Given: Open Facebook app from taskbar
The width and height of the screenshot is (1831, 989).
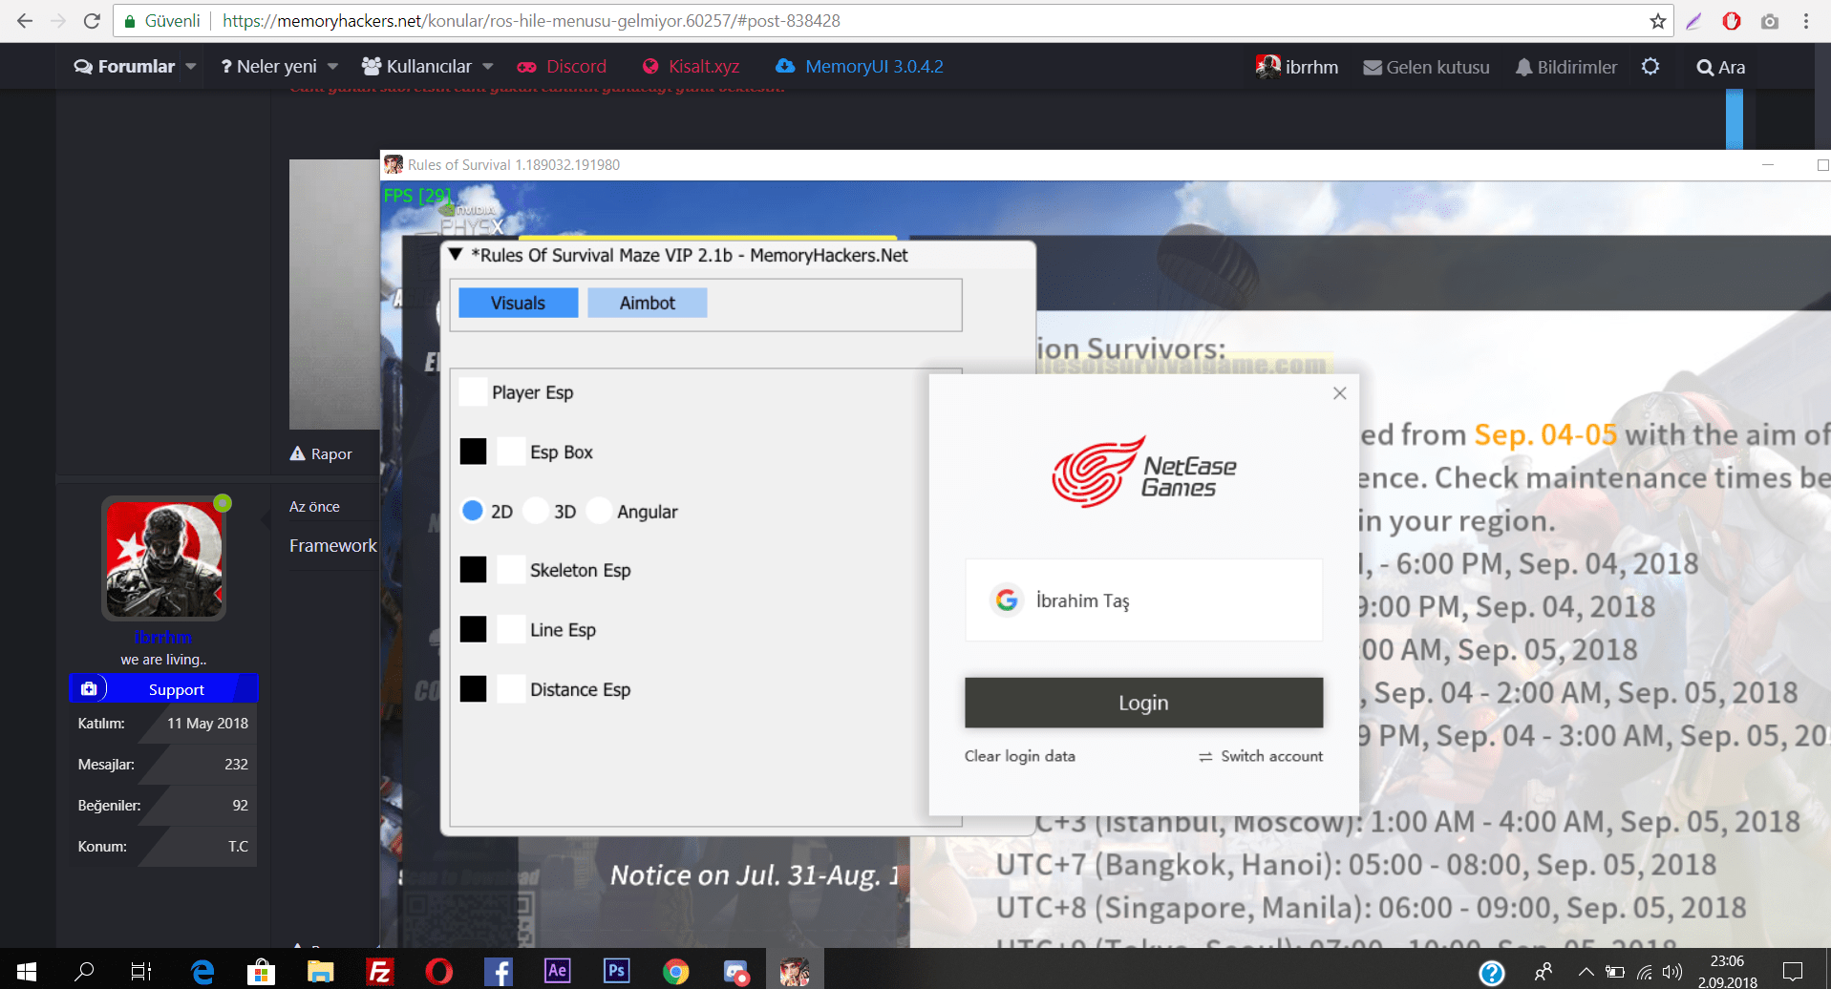Looking at the screenshot, I should (x=498, y=972).
